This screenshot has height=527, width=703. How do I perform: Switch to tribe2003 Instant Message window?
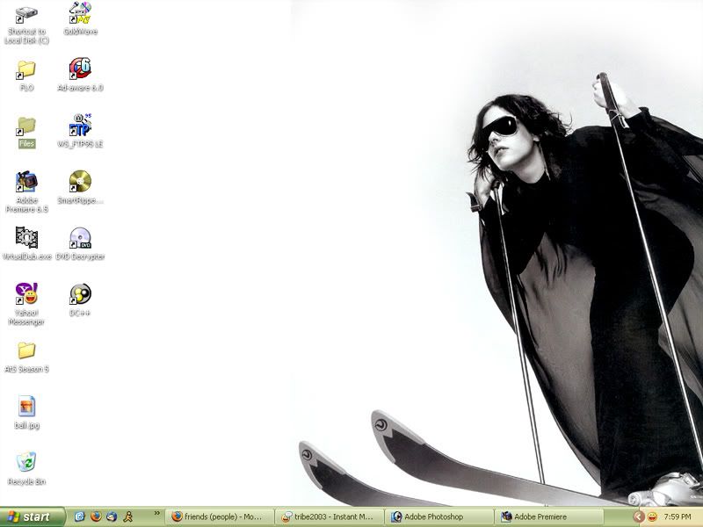tap(330, 517)
